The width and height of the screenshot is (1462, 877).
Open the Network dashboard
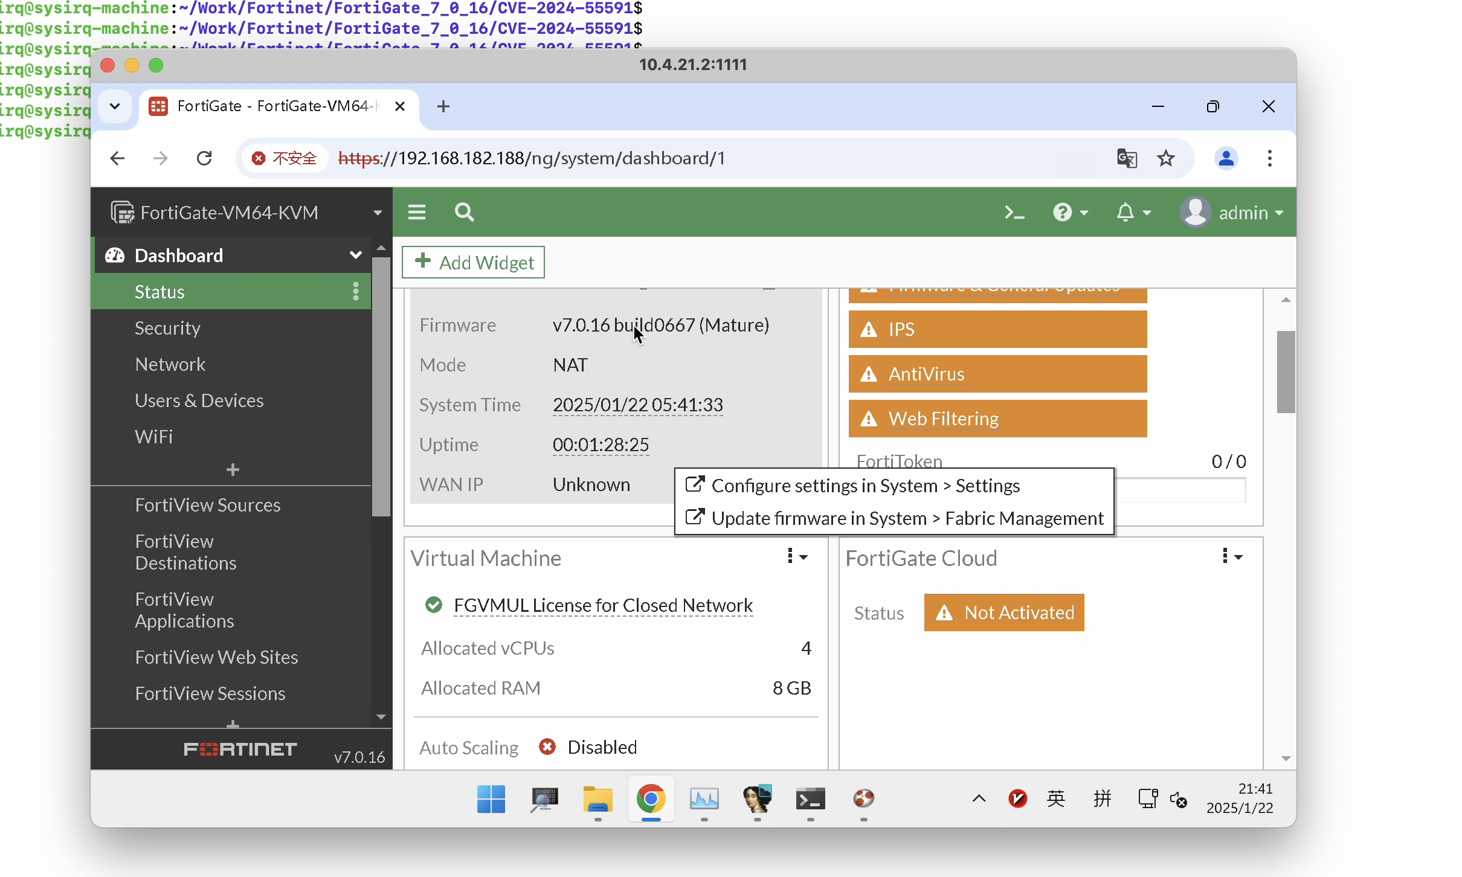(170, 364)
